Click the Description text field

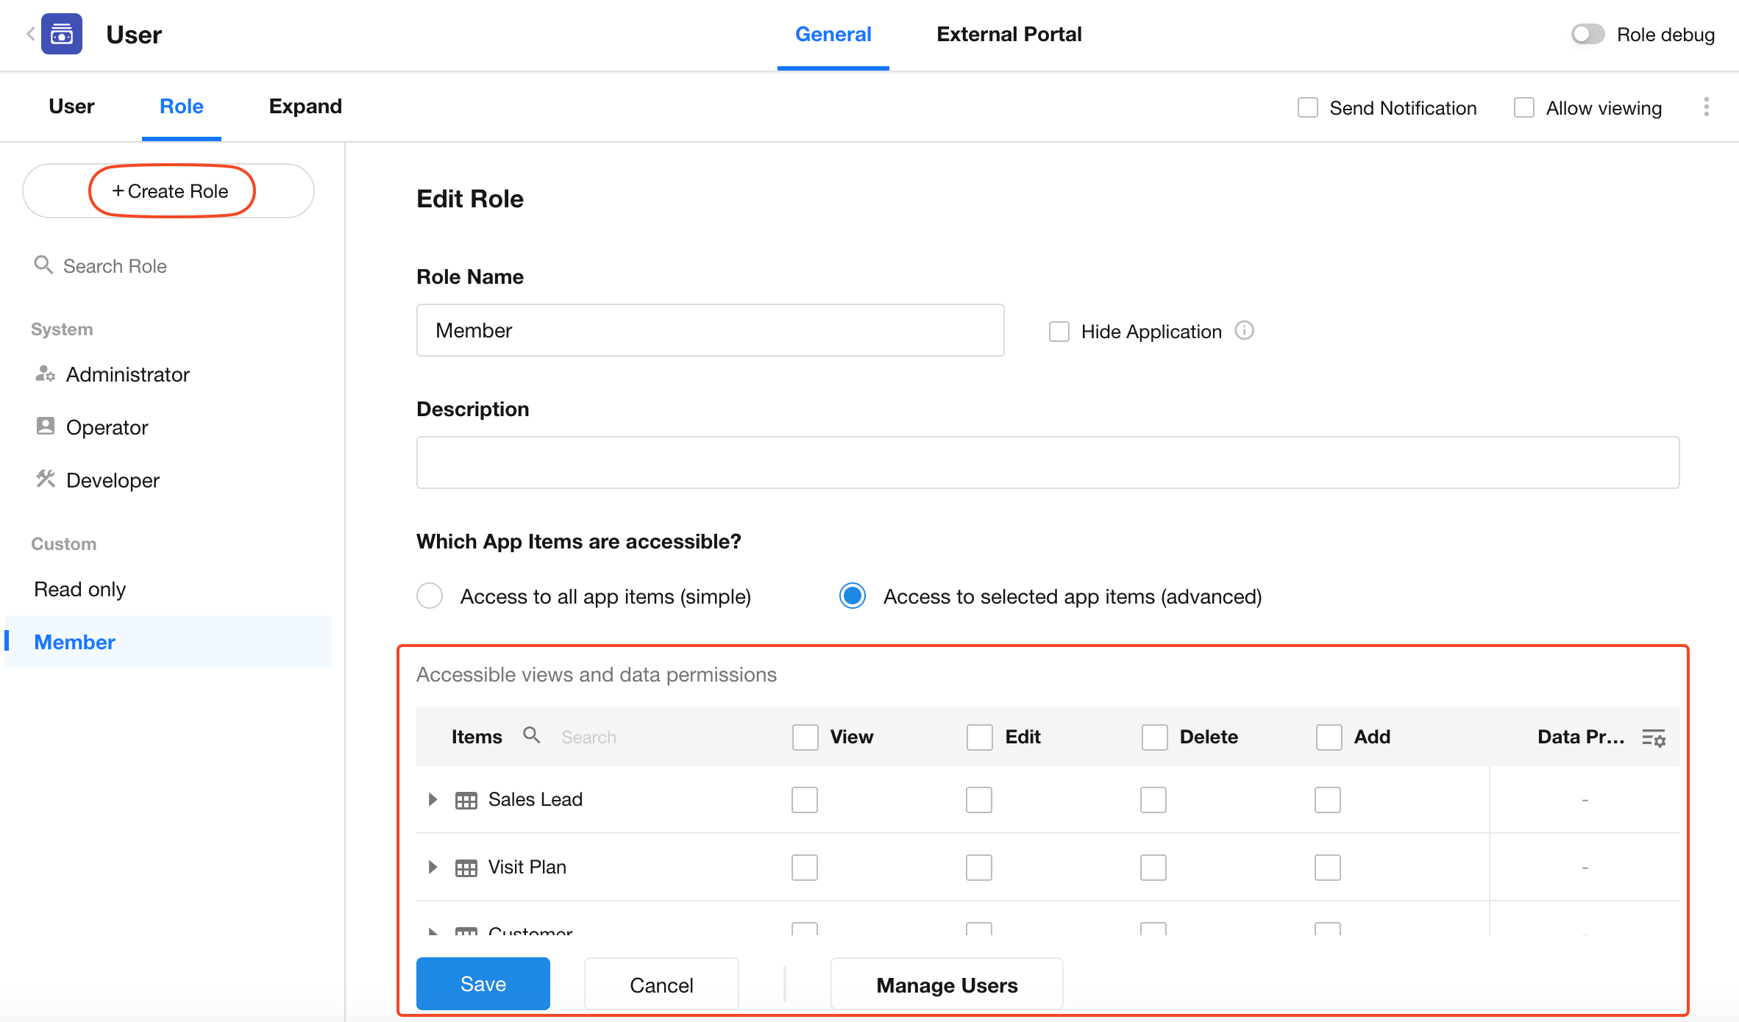(x=1047, y=462)
